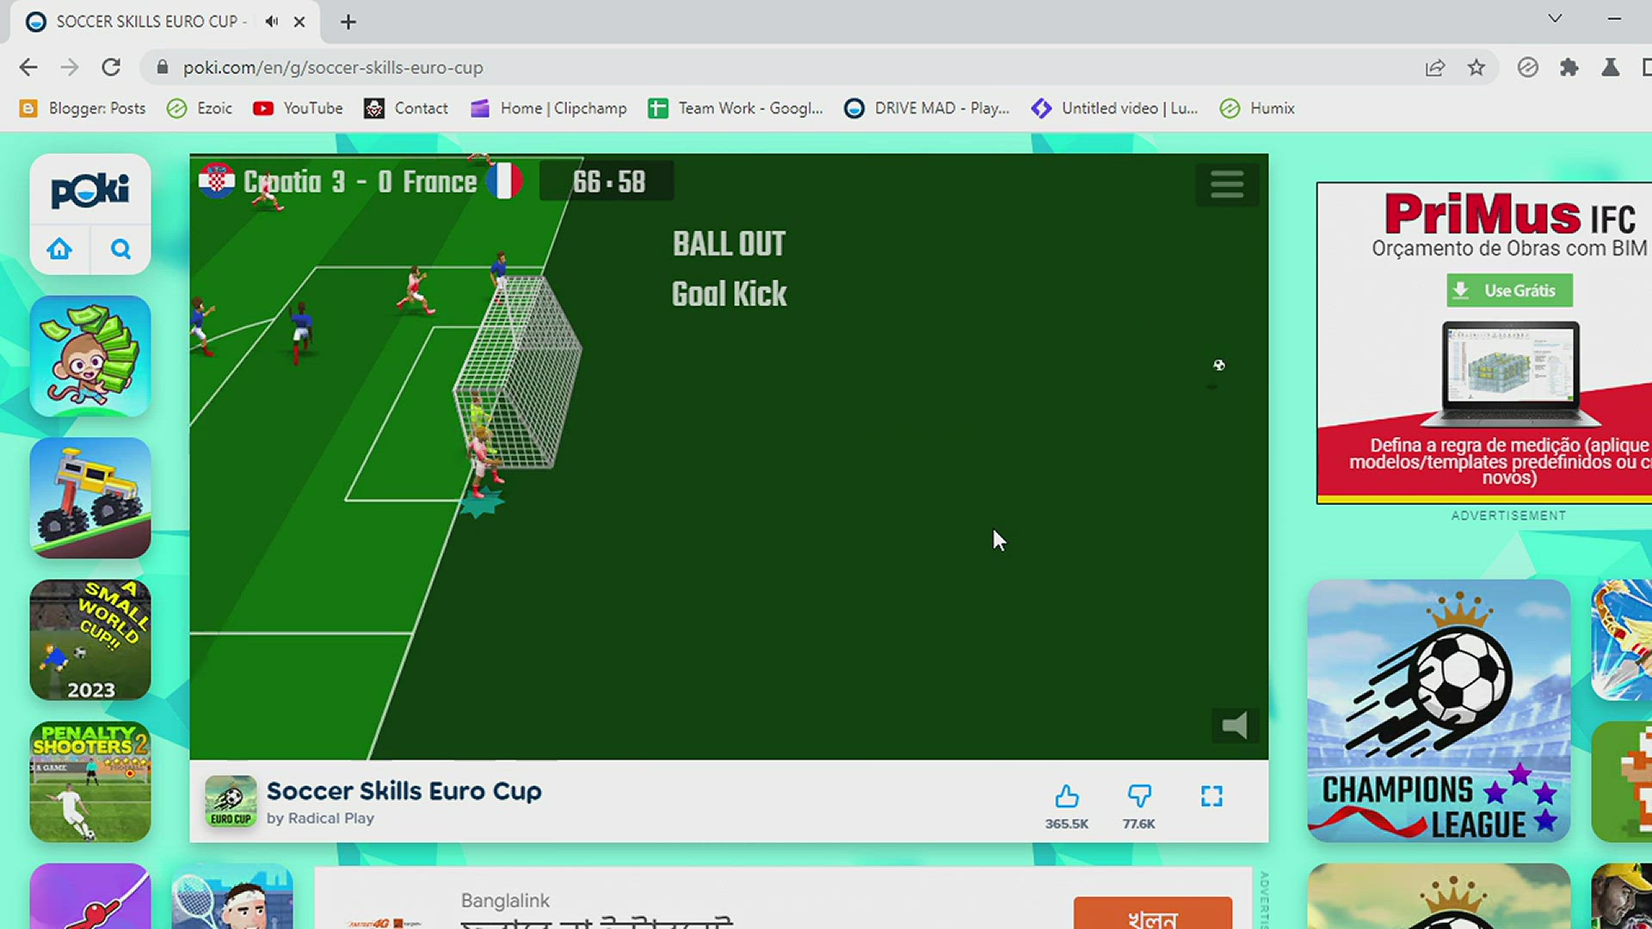The height and width of the screenshot is (929, 1652).
Task: Open the tennis player game thumbnail
Action: click(x=232, y=896)
